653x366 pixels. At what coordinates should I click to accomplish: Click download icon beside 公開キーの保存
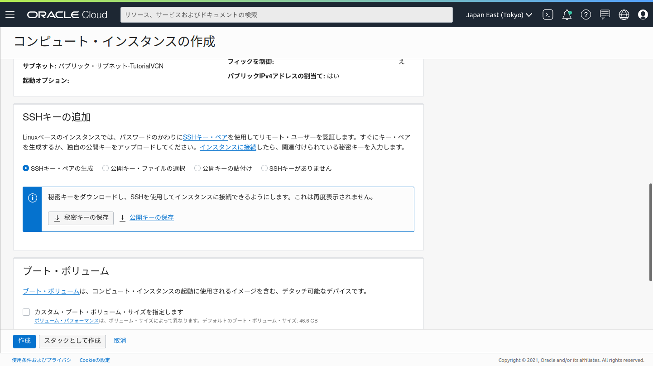click(x=123, y=218)
